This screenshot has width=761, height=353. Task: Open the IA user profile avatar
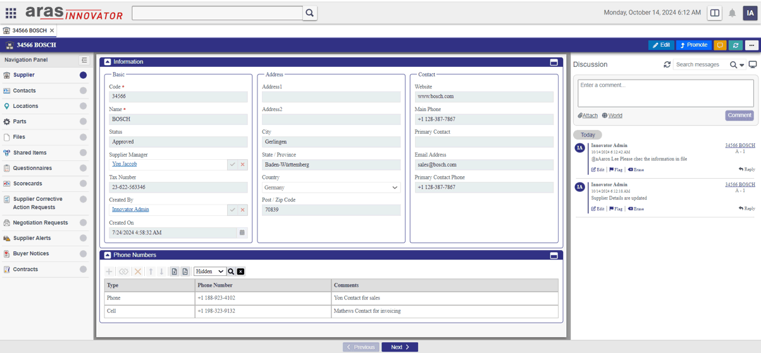(x=750, y=13)
